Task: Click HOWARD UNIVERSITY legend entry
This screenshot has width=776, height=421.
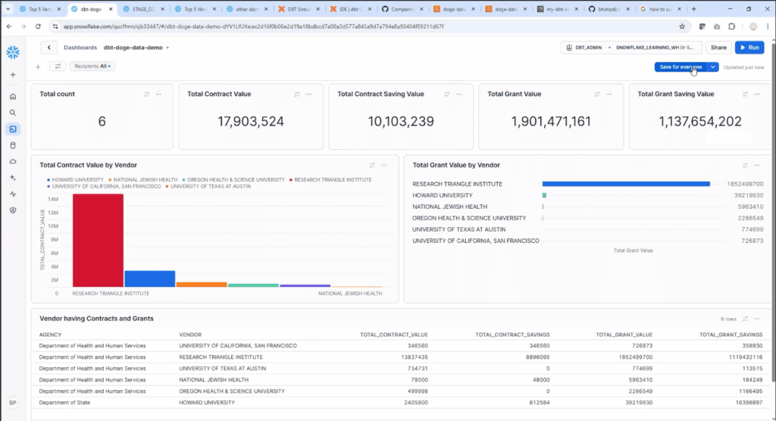Action: pyautogui.click(x=75, y=179)
